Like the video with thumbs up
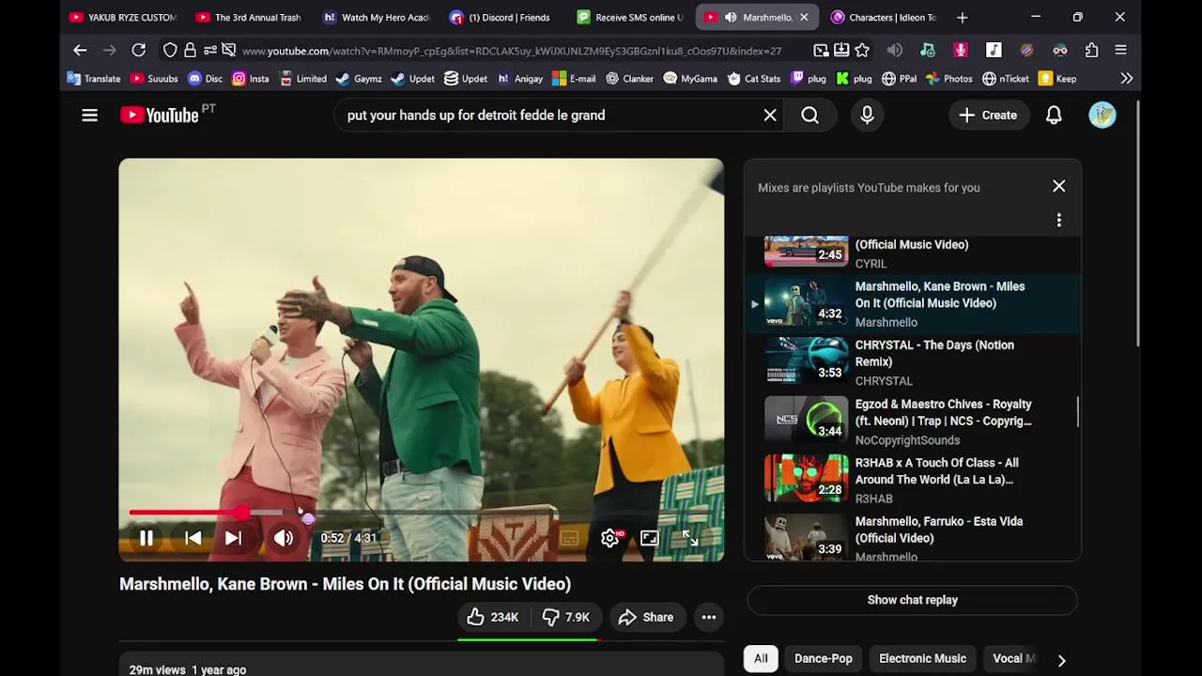Screen dimensions: 1202x676 tap(493, 617)
